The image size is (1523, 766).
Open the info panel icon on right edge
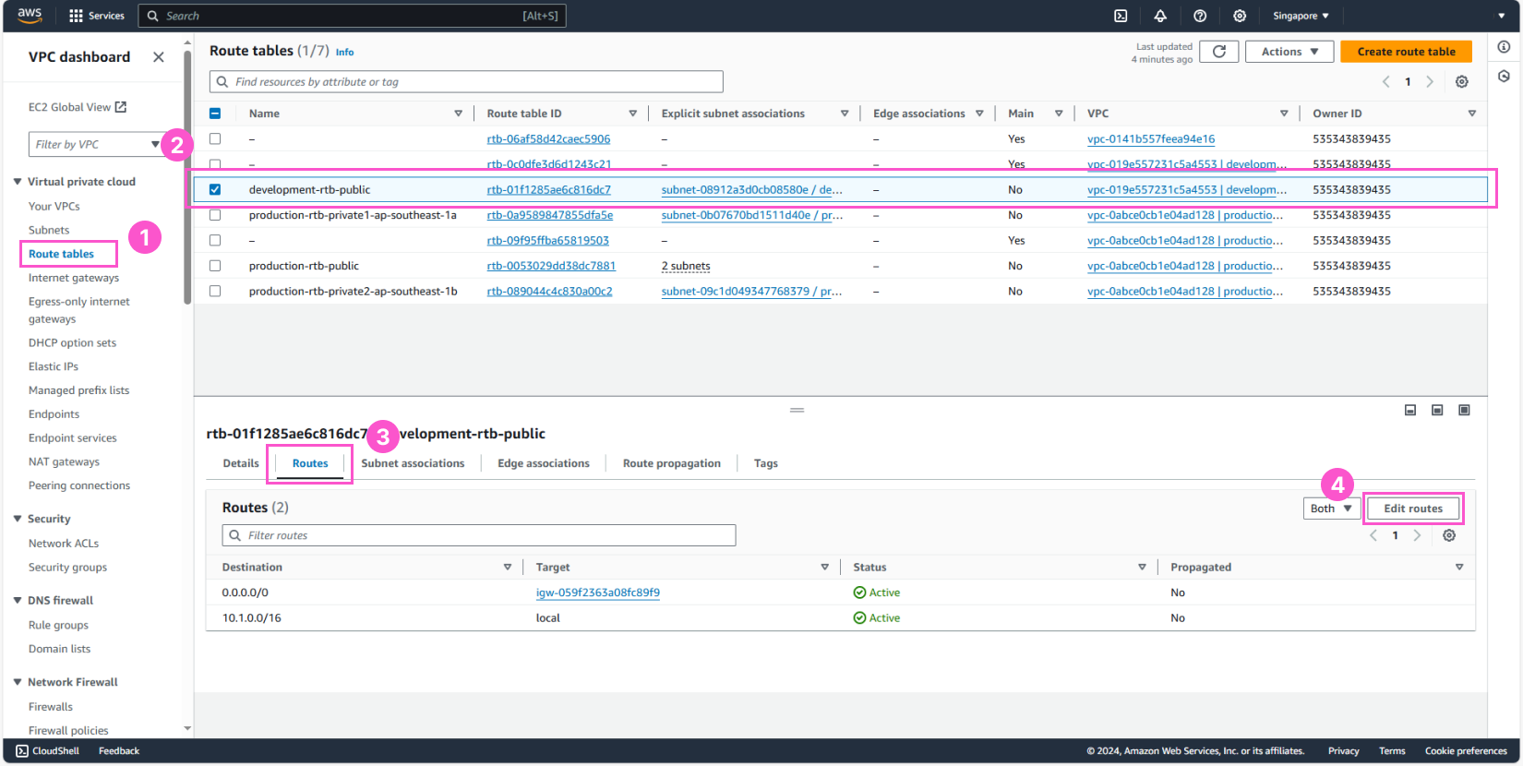click(1504, 47)
